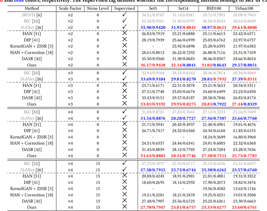
Task: Select the "Supervised" column header
Action: (124, 8)
